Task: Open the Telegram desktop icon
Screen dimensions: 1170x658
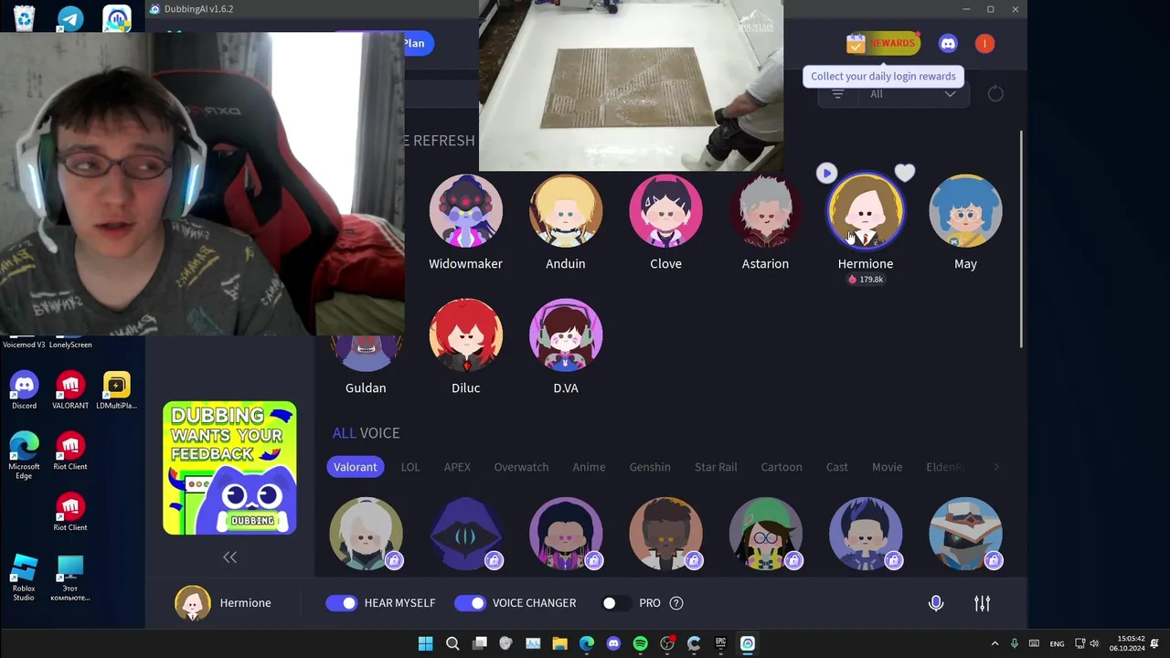Action: (x=70, y=18)
